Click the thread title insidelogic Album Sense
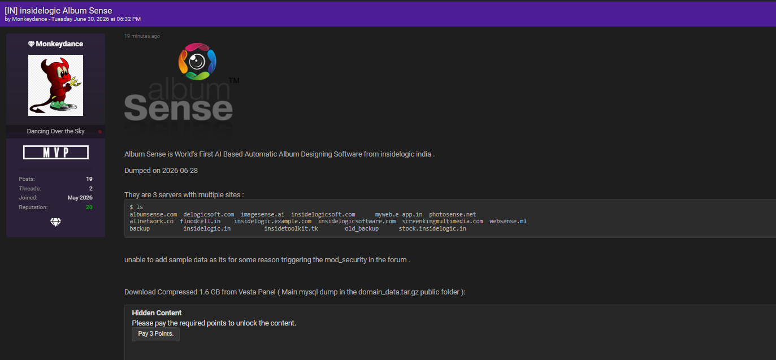The height and width of the screenshot is (360, 776). (x=58, y=11)
